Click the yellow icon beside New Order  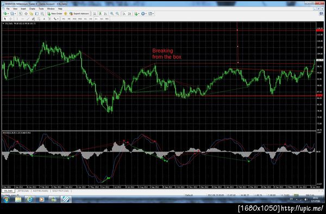pos(66,14)
